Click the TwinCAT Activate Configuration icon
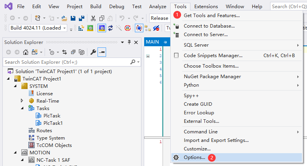This screenshot has width=307, height=166. (x=81, y=28)
